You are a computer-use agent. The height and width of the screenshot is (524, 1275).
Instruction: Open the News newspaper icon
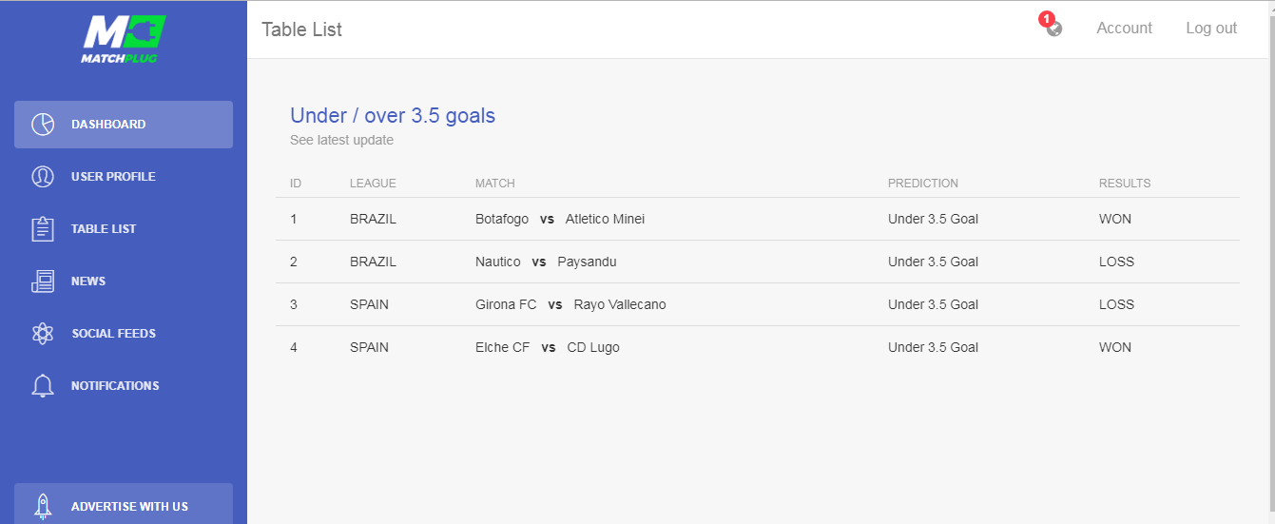(x=42, y=281)
